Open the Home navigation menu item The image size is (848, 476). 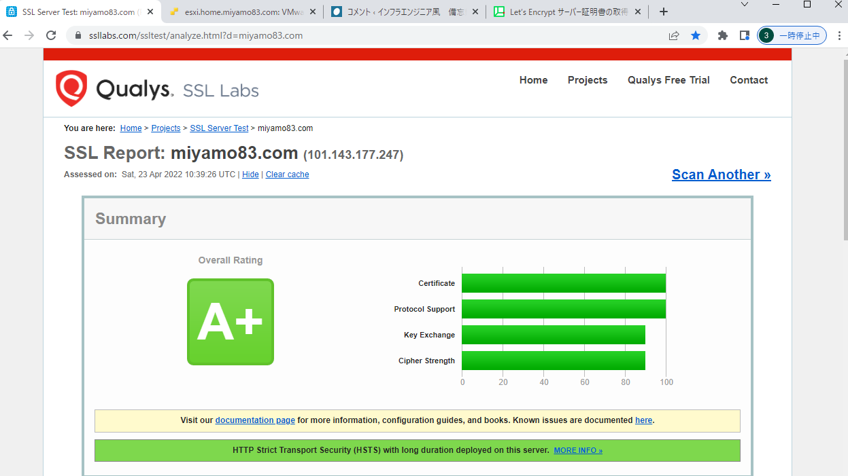tap(533, 80)
